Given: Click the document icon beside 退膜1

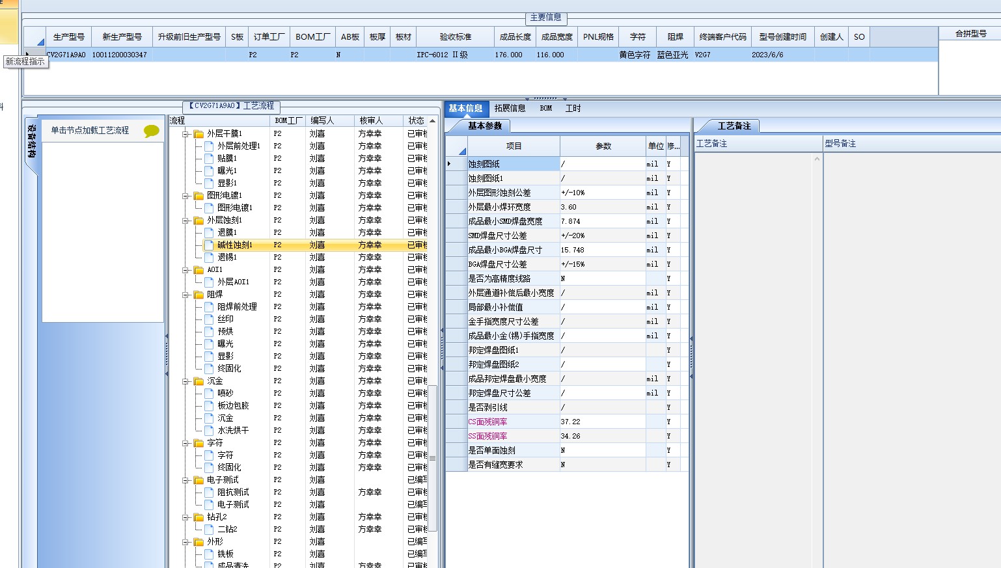Looking at the screenshot, I should point(209,232).
